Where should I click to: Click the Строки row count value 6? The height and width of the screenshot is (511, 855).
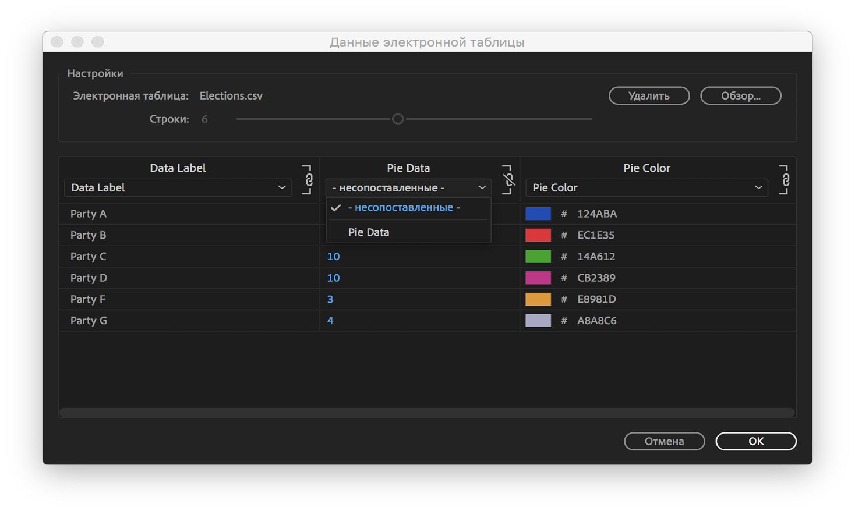(x=204, y=119)
